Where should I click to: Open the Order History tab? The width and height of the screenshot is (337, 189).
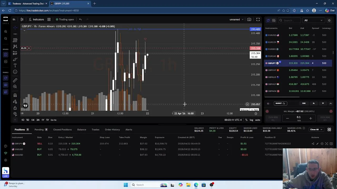[x=112, y=130]
